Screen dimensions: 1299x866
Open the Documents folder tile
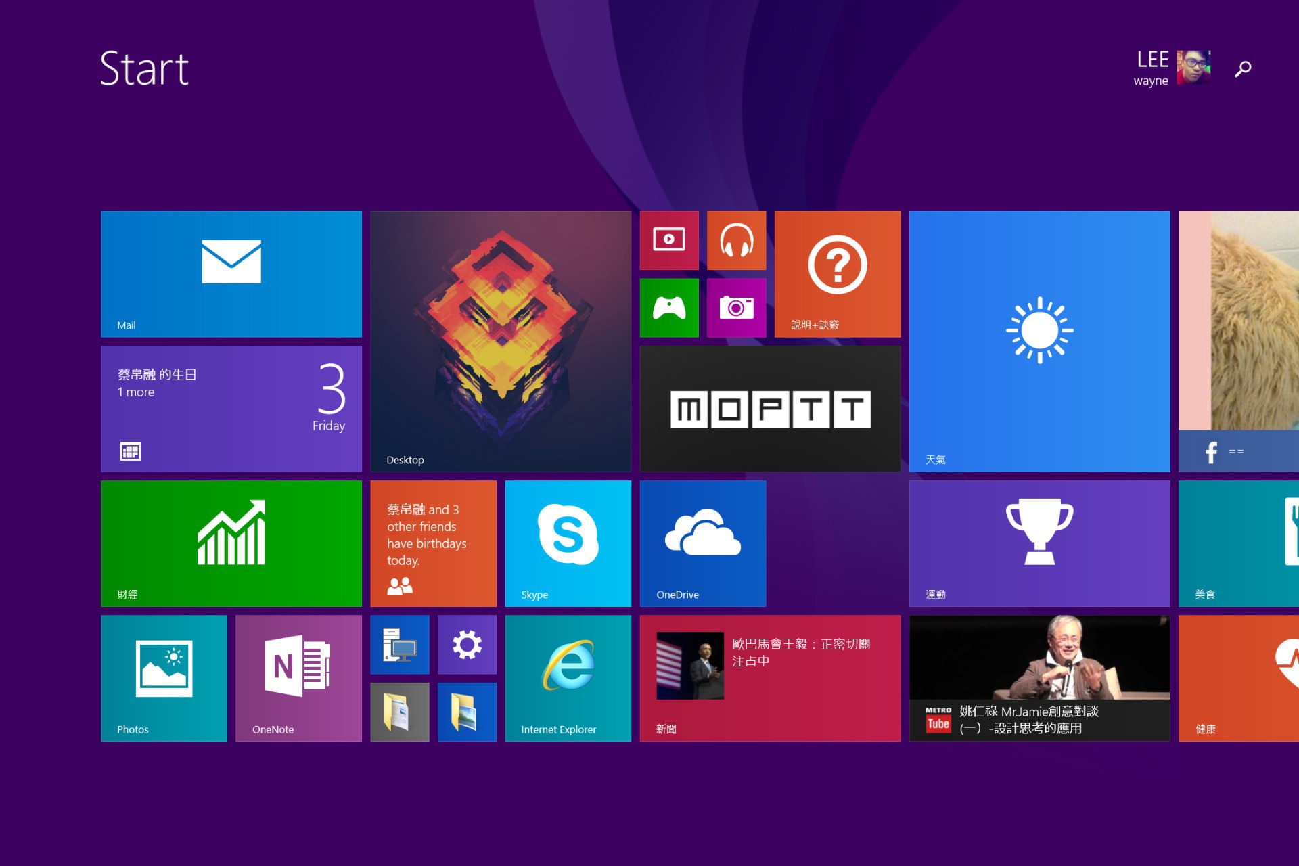(x=400, y=712)
